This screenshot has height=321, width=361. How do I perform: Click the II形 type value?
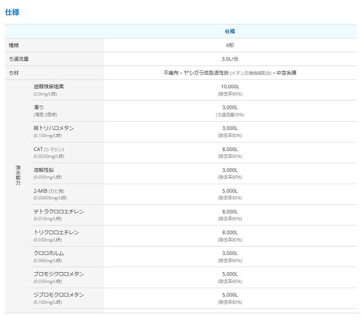click(229, 45)
